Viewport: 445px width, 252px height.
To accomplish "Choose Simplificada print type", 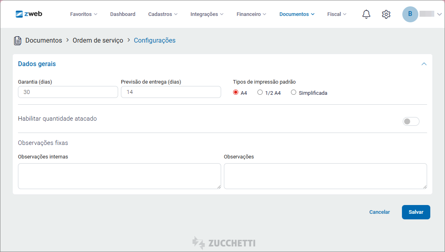I will pyautogui.click(x=294, y=93).
